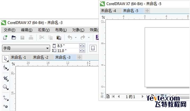Click ruler origin icon in 未命名 -5 window
The height and width of the screenshot is (111, 190).
point(103,17)
